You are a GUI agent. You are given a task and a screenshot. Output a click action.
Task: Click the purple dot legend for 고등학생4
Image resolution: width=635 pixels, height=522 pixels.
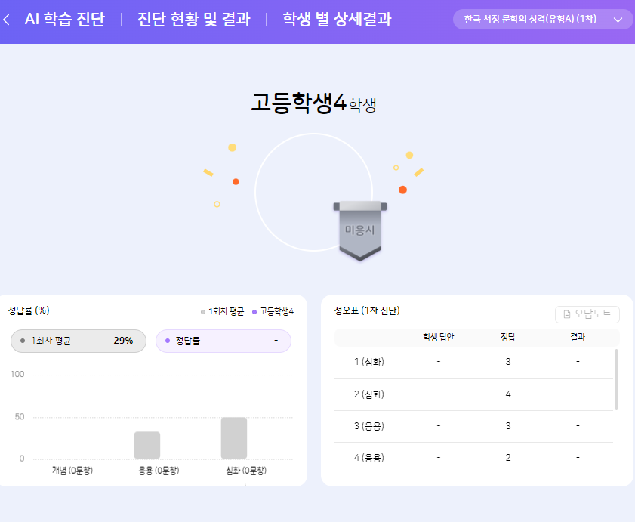(x=254, y=311)
